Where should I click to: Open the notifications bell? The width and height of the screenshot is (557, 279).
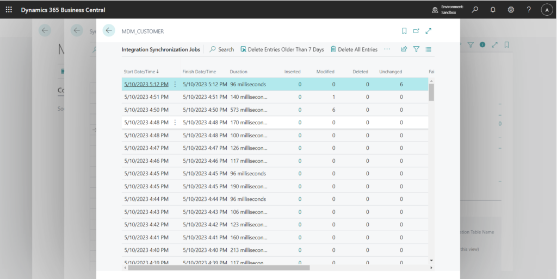coord(493,10)
